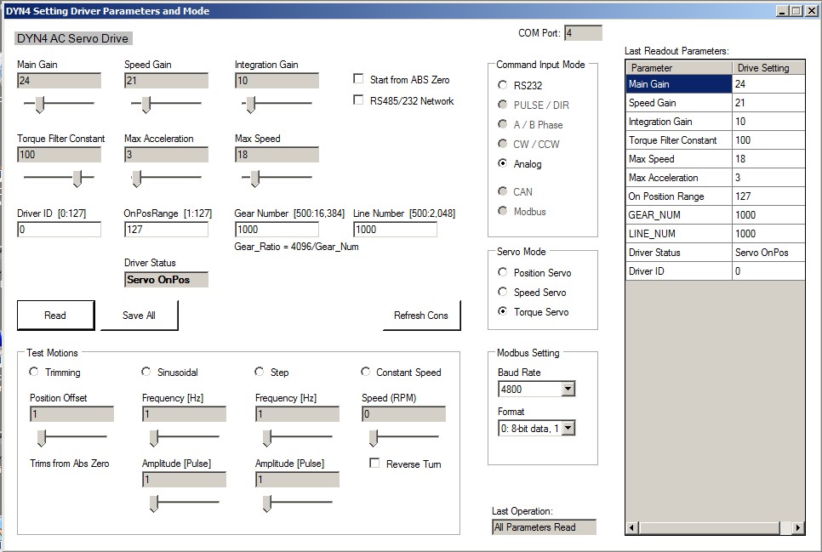Toggle the RS485/232 Network checkbox
This screenshot has height=552, width=822.
pyautogui.click(x=358, y=100)
